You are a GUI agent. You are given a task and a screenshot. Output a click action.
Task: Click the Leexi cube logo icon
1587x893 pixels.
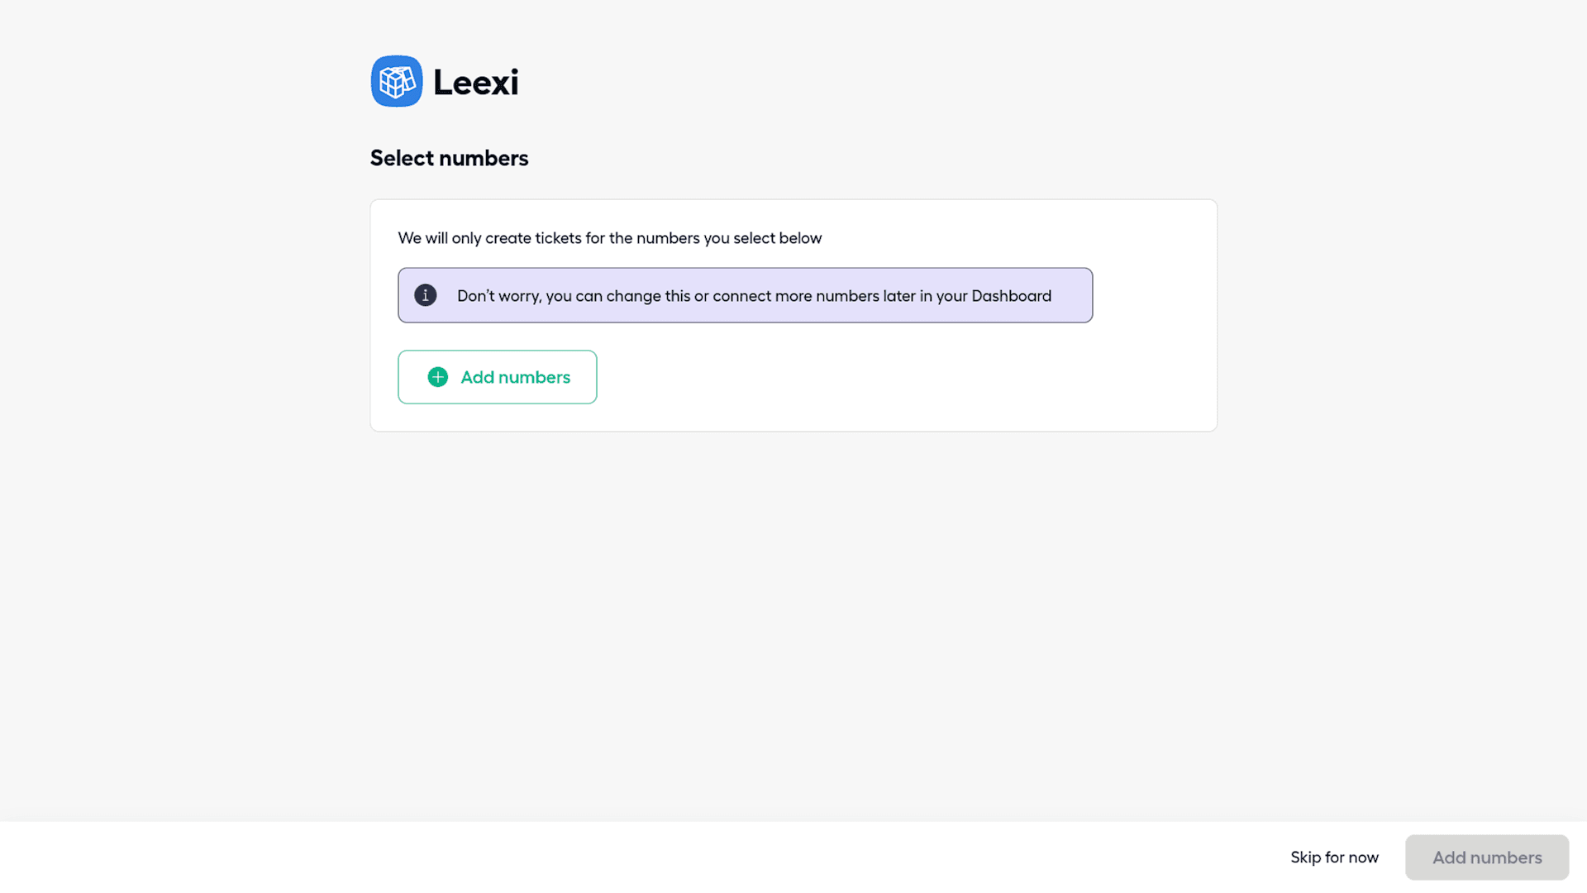397,81
